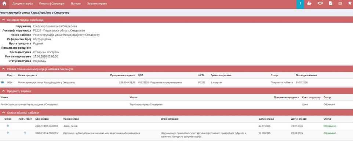
Task: Download the Исправка notice file
Action: pos(8,133)
